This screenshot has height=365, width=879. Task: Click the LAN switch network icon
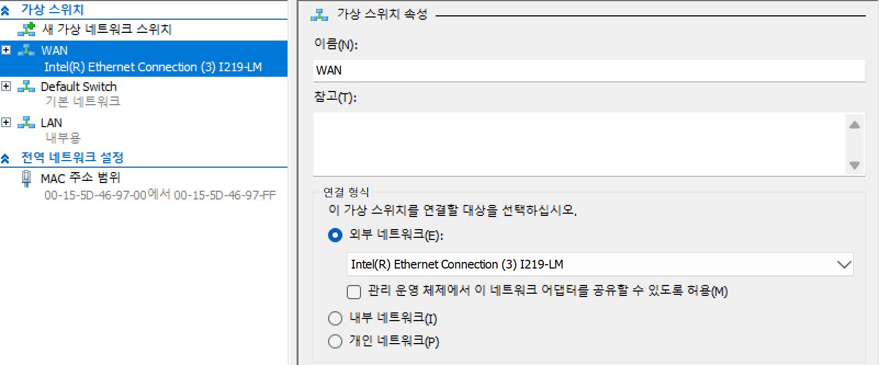pos(26,123)
